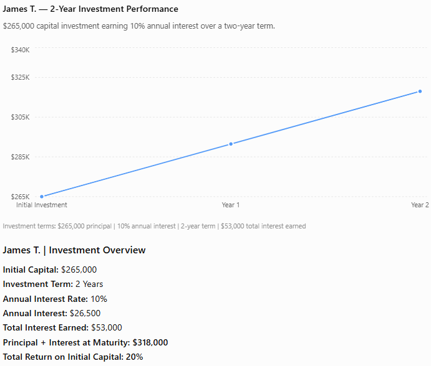Click the Investment Overview heading
This screenshot has width=431, height=366.
pos(74,250)
